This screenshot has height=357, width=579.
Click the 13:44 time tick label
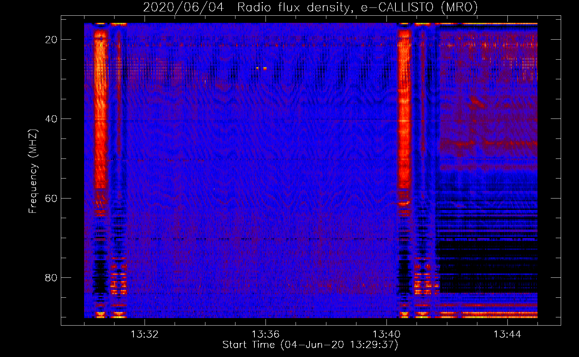[507, 335]
